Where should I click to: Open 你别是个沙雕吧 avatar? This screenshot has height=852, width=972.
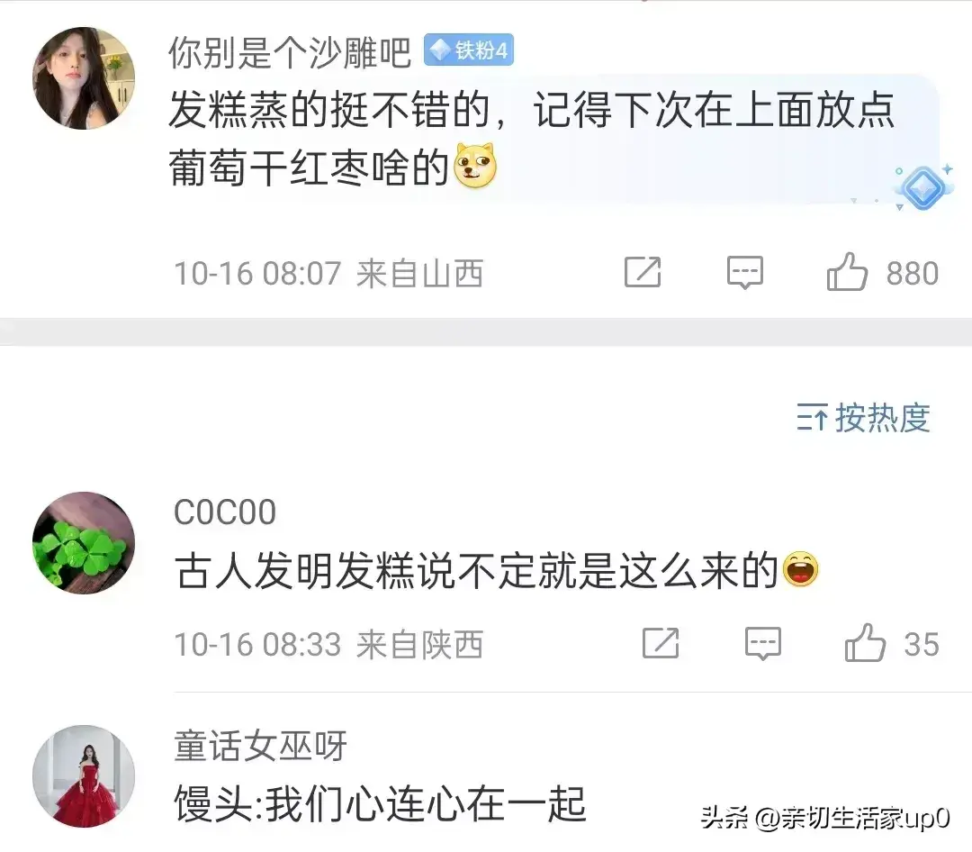84,78
